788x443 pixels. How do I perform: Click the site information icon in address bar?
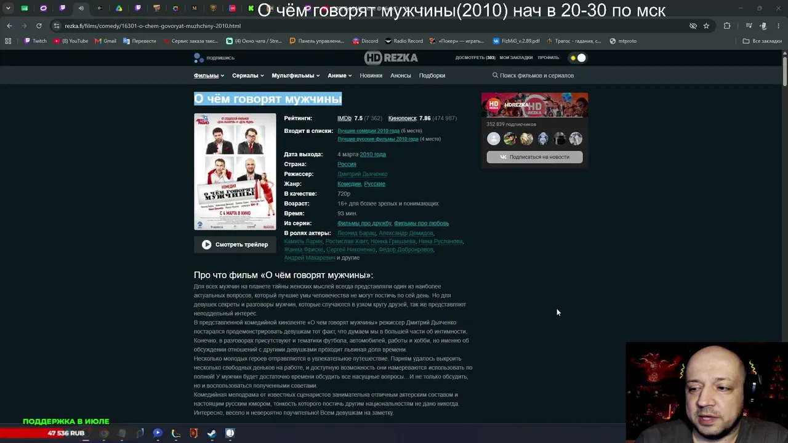click(57, 26)
